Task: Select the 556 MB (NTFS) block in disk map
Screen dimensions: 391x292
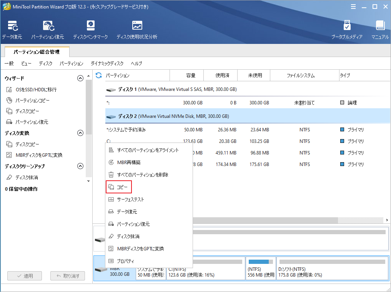Action: pos(261,268)
